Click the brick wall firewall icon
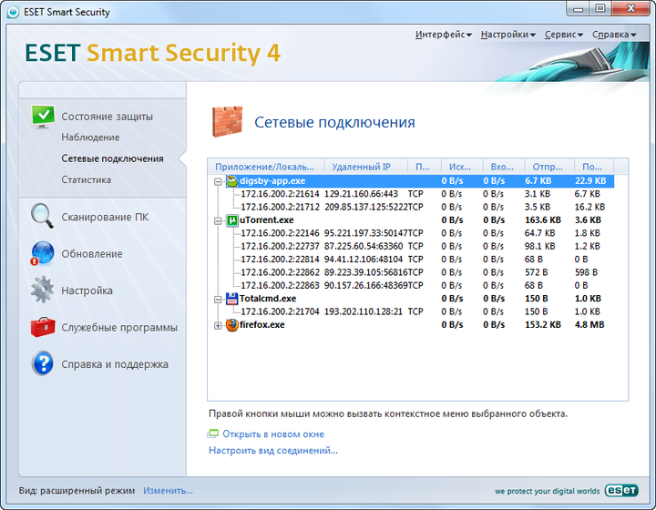This screenshot has width=656, height=510. point(227,122)
